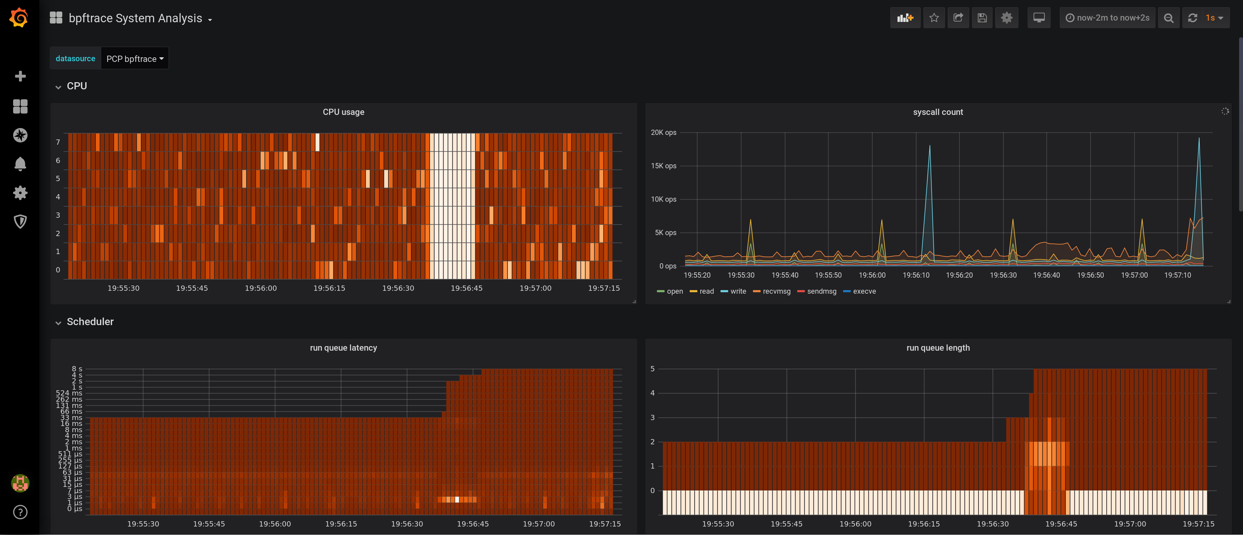The height and width of the screenshot is (535, 1243).
Task: Open the PCP bpftrace datasource dropdown
Action: (135, 58)
